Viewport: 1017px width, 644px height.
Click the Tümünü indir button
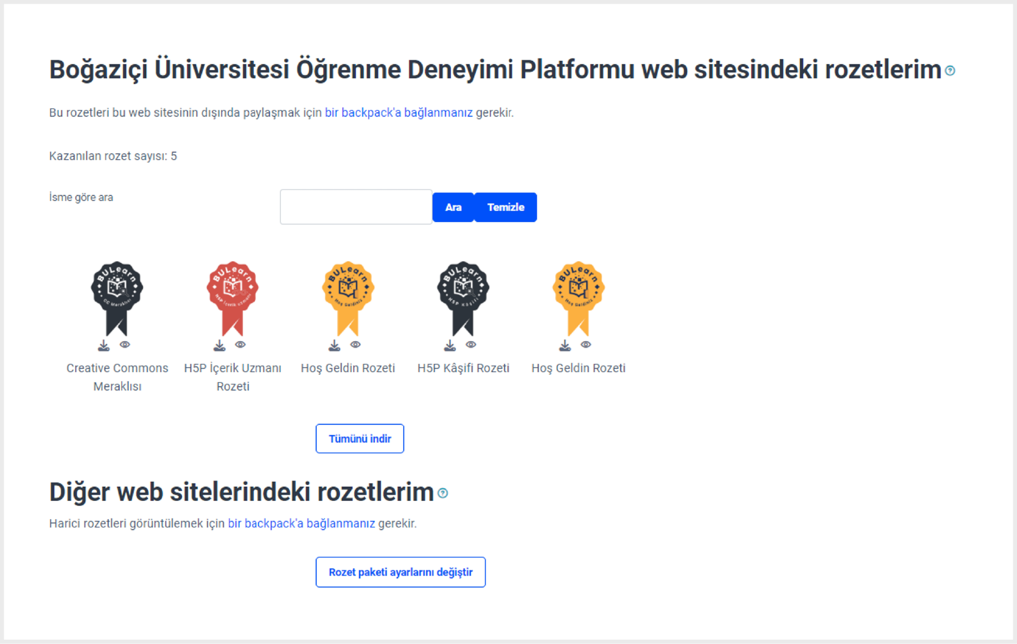[360, 439]
